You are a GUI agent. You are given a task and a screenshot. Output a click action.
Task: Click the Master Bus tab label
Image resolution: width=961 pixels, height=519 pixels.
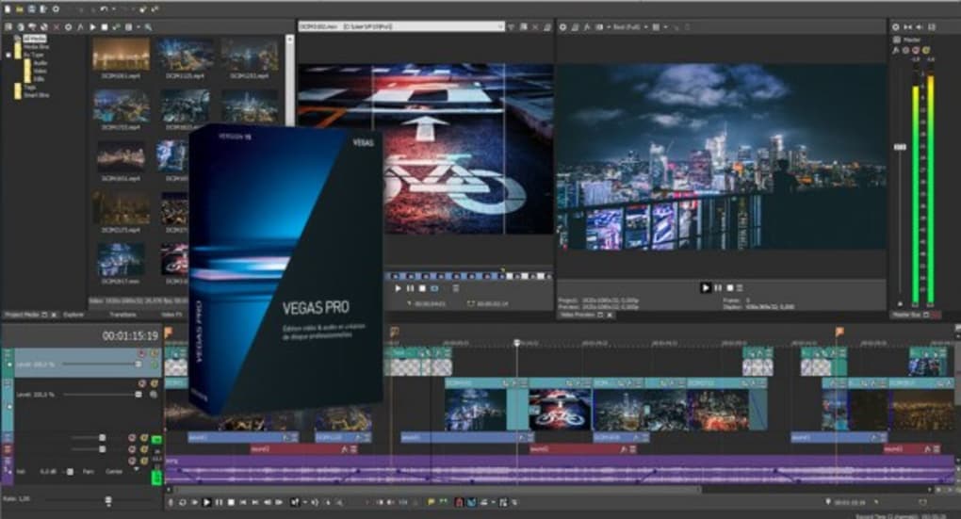(906, 315)
